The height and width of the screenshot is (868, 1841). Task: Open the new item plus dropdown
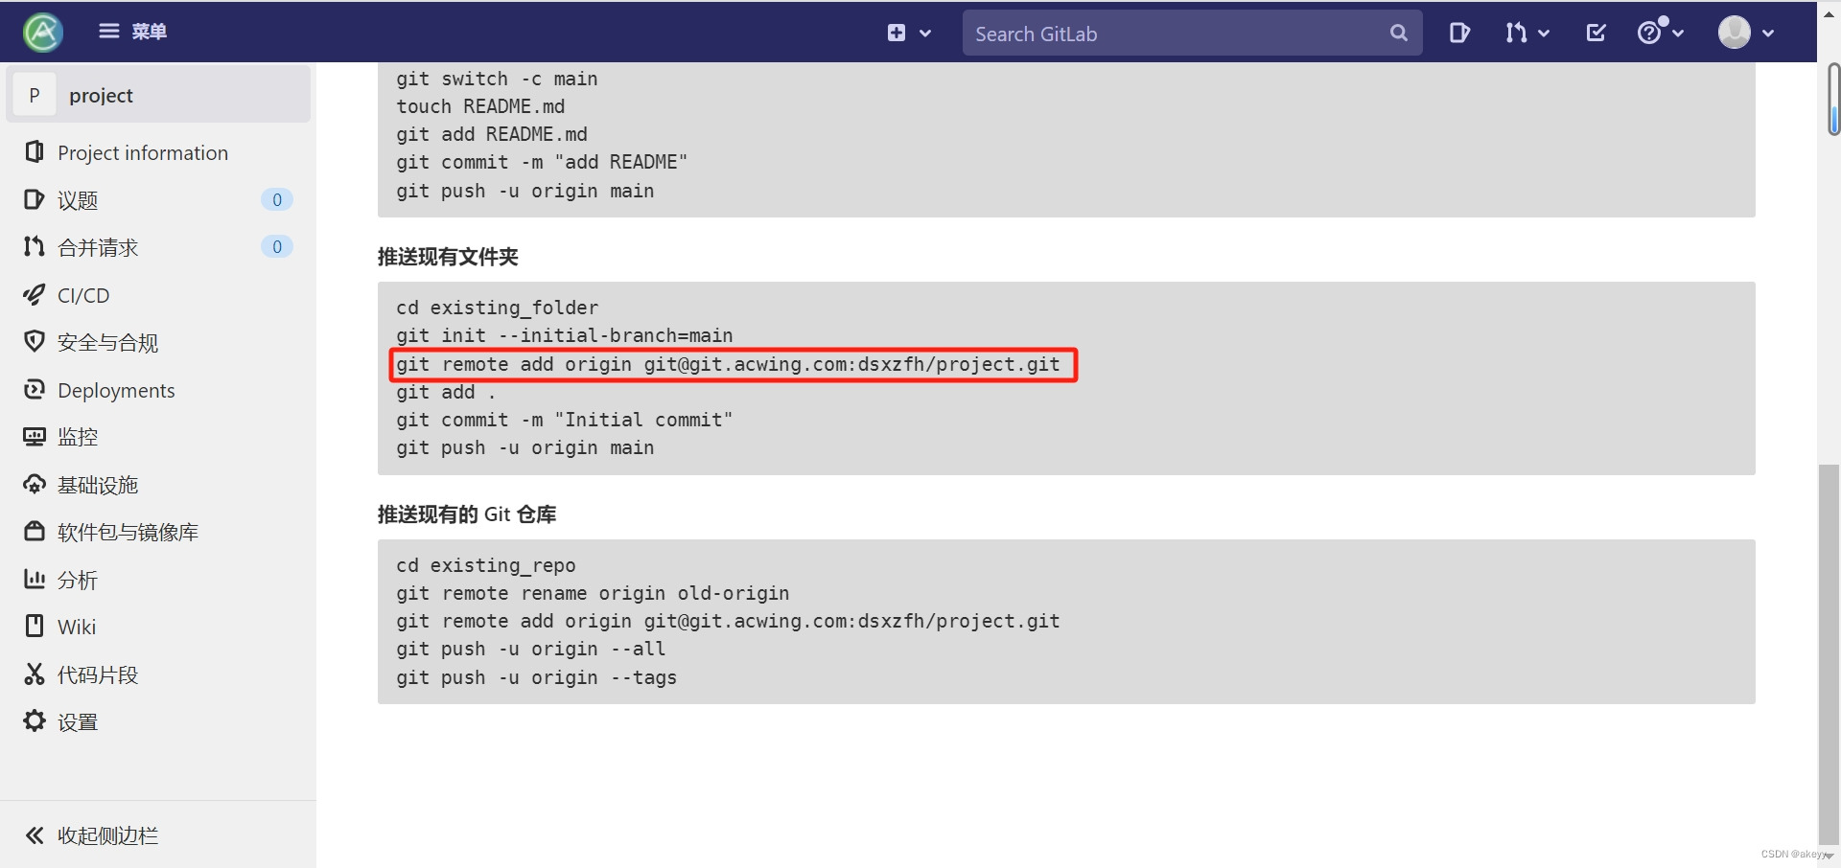908,33
